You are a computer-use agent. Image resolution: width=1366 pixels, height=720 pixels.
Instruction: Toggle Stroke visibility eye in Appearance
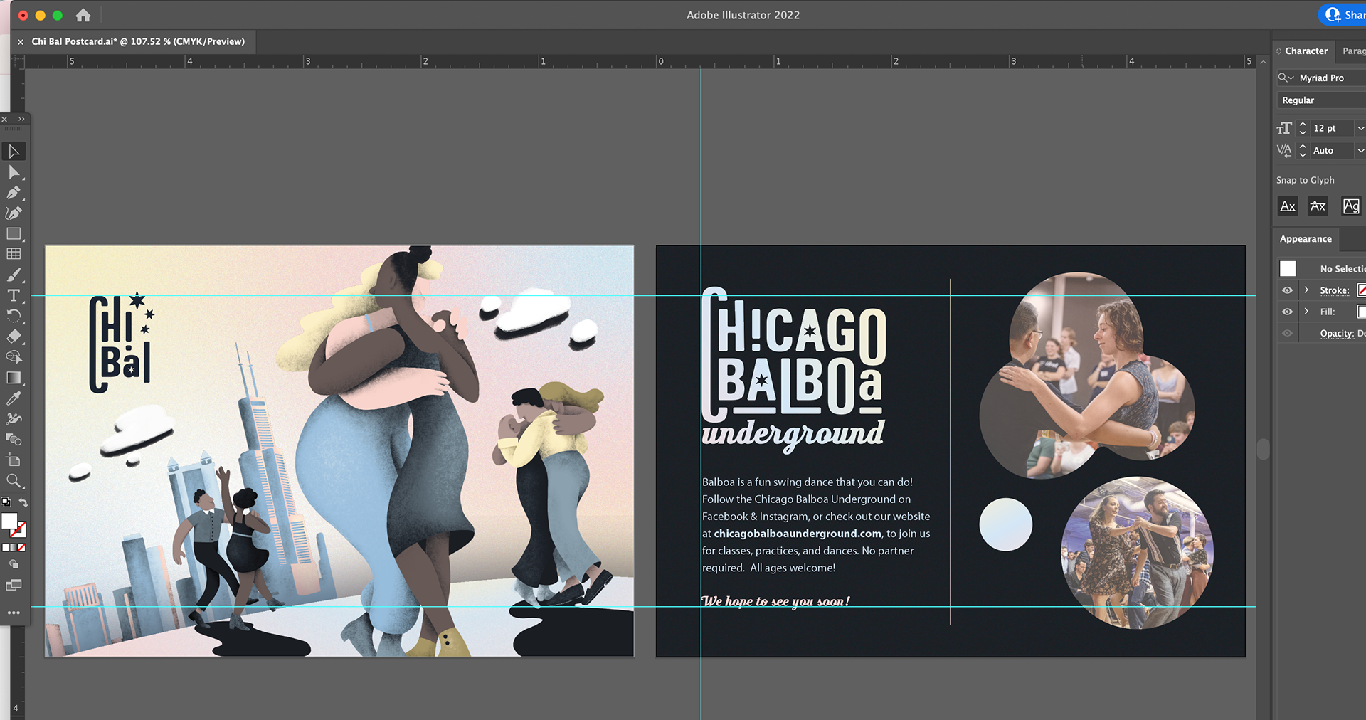pos(1287,290)
